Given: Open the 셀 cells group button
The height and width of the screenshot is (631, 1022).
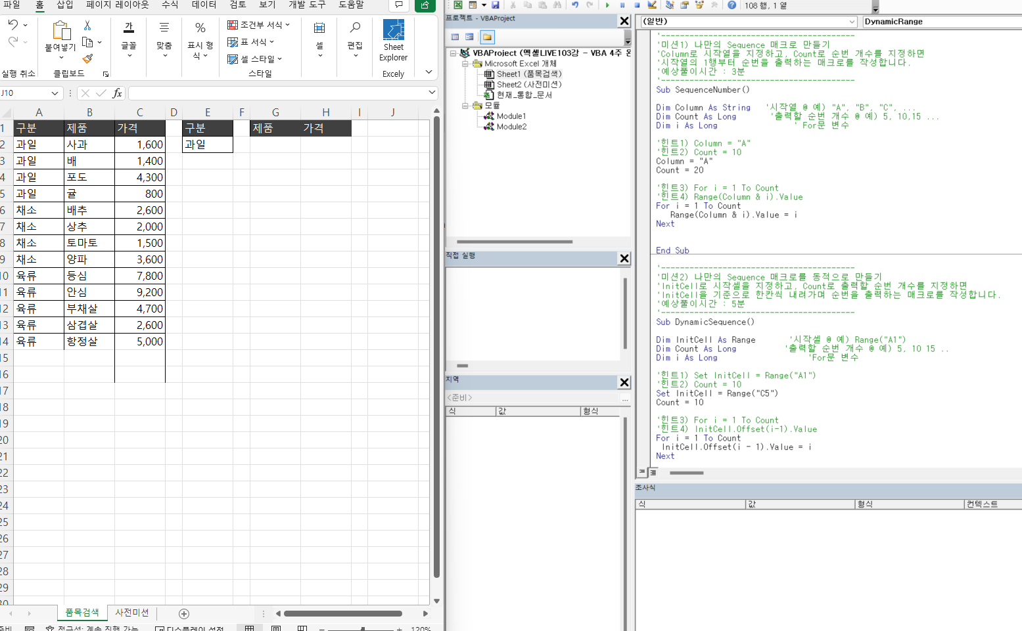Looking at the screenshot, I should 319,39.
